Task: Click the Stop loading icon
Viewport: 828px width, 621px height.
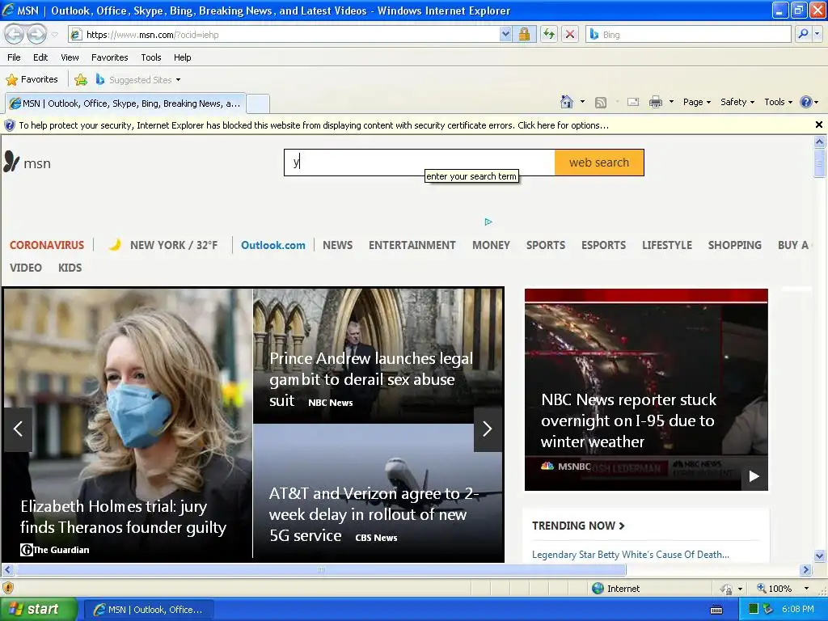Action: pyautogui.click(x=570, y=34)
